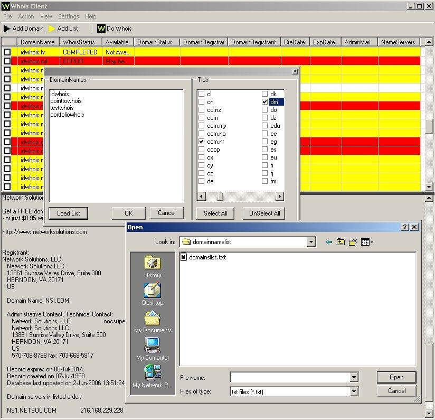Select the domainslist.txt file icon
The width and height of the screenshot is (435, 420).
pos(183,257)
